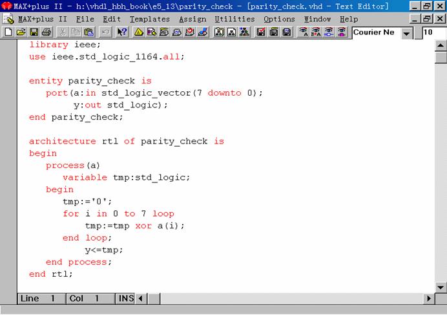
Task: Click the INS insert mode indicator
Action: pos(125,298)
